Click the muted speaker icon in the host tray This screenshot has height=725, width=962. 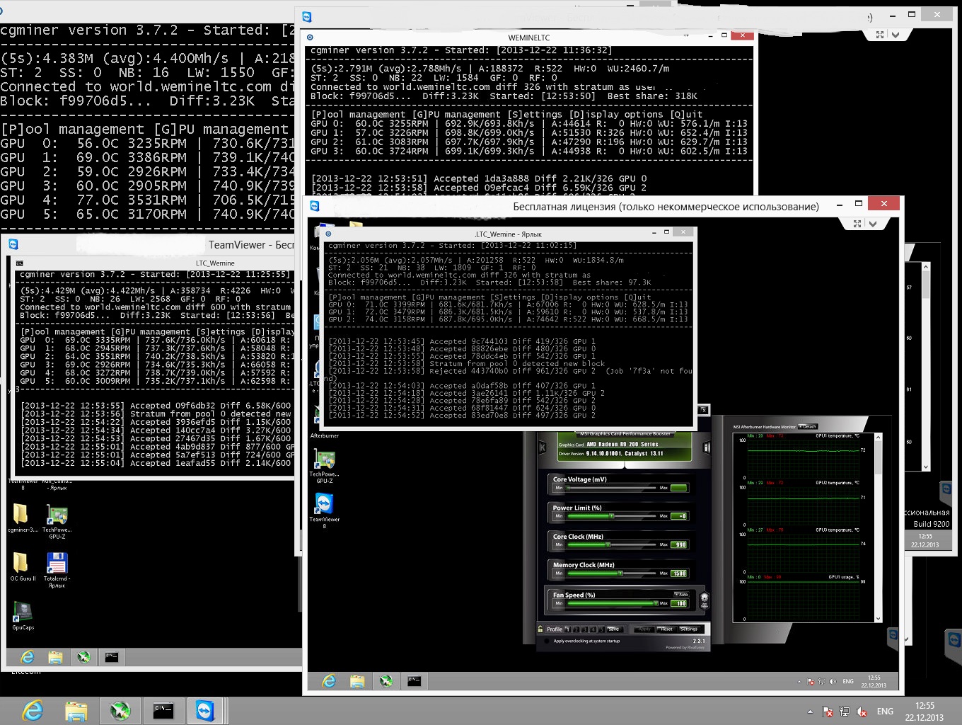[x=862, y=712]
